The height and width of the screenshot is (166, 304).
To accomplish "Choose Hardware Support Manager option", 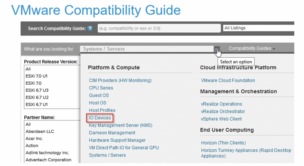I will (x=117, y=140).
